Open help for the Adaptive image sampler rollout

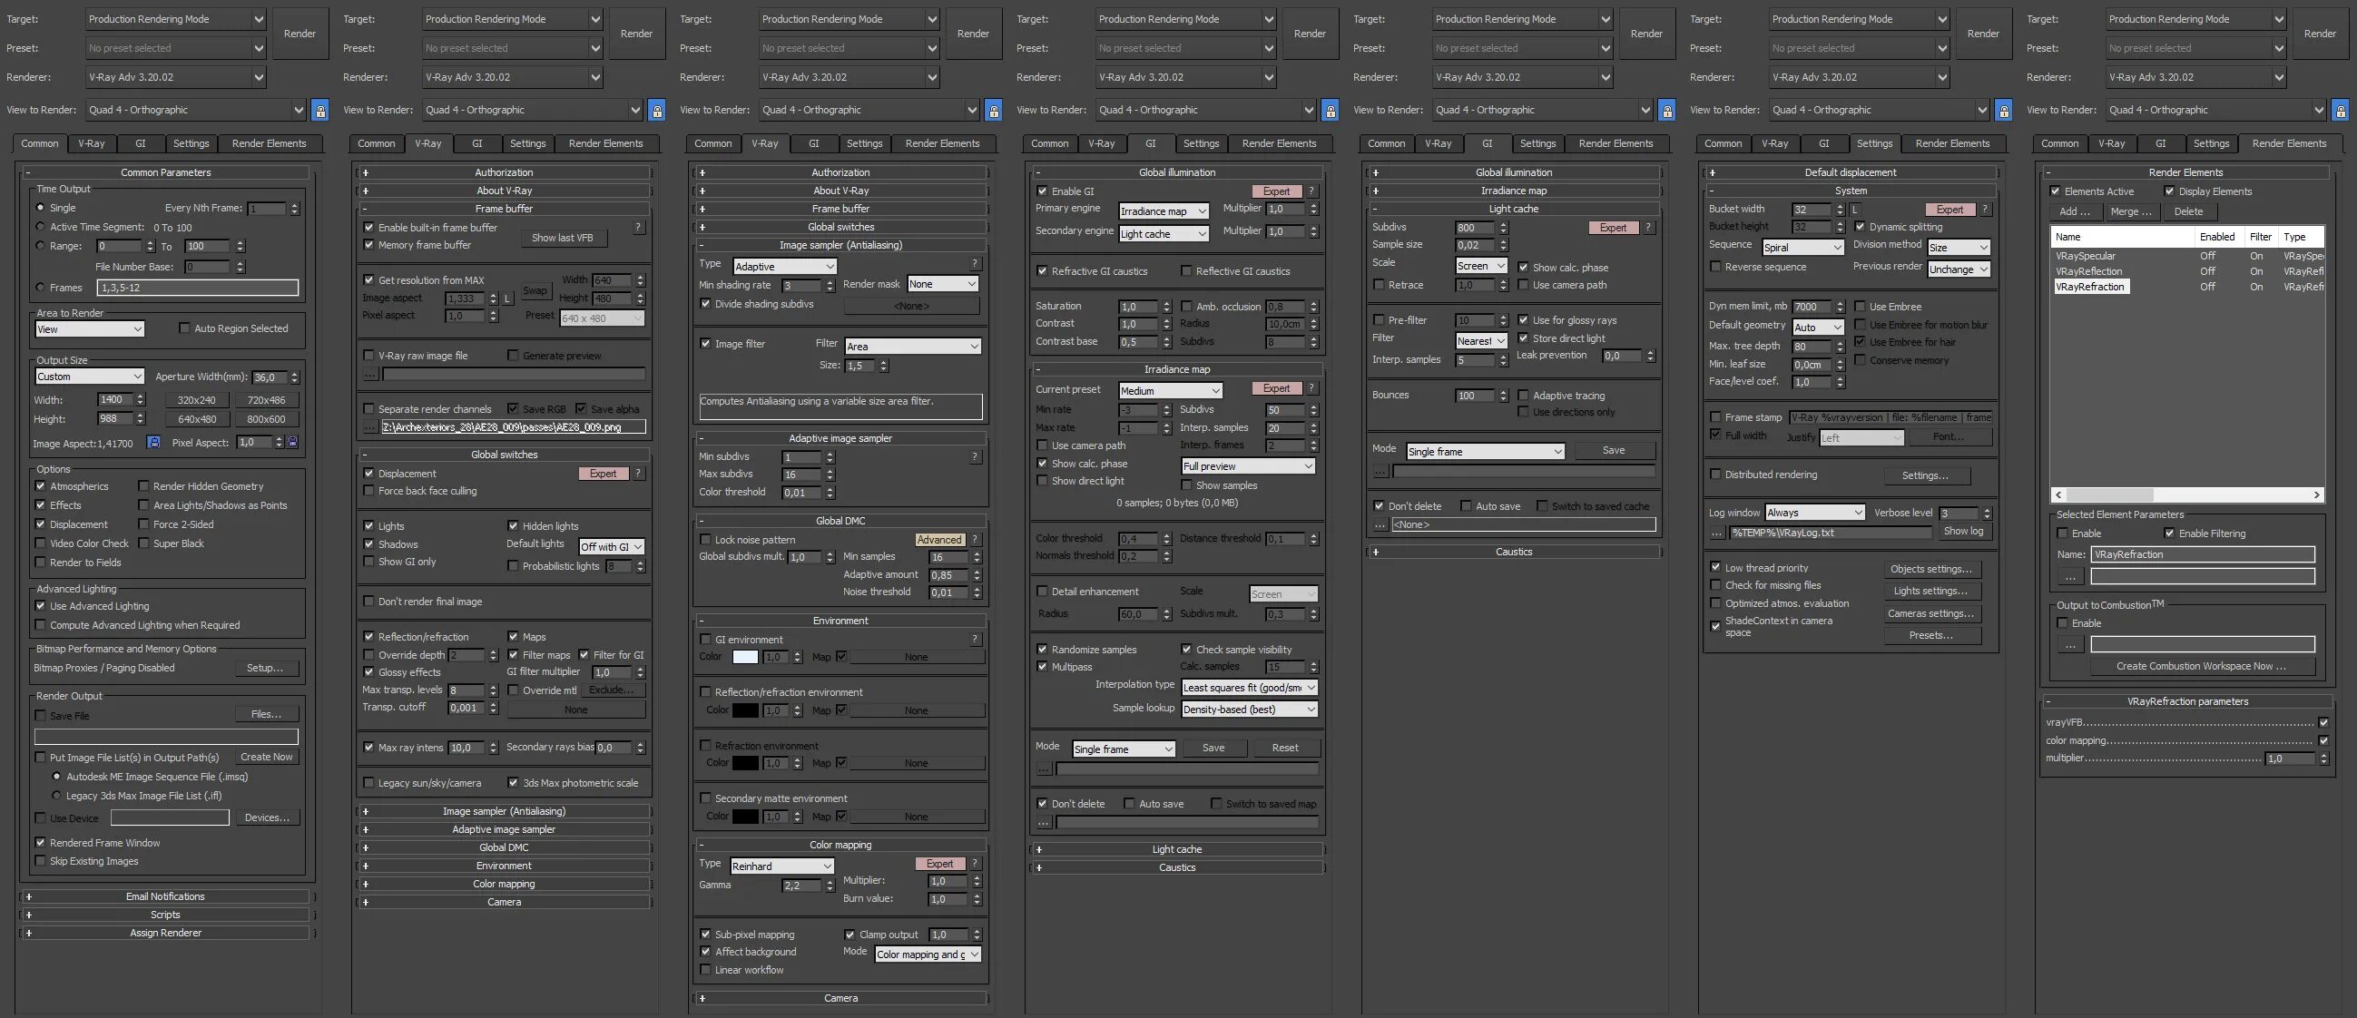(x=975, y=456)
